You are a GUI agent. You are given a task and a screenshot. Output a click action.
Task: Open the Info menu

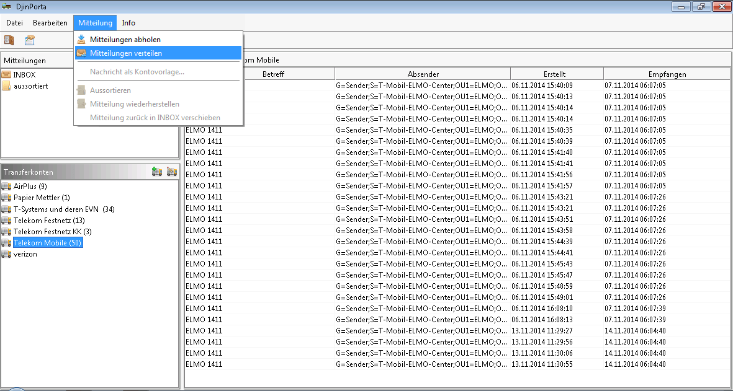128,23
